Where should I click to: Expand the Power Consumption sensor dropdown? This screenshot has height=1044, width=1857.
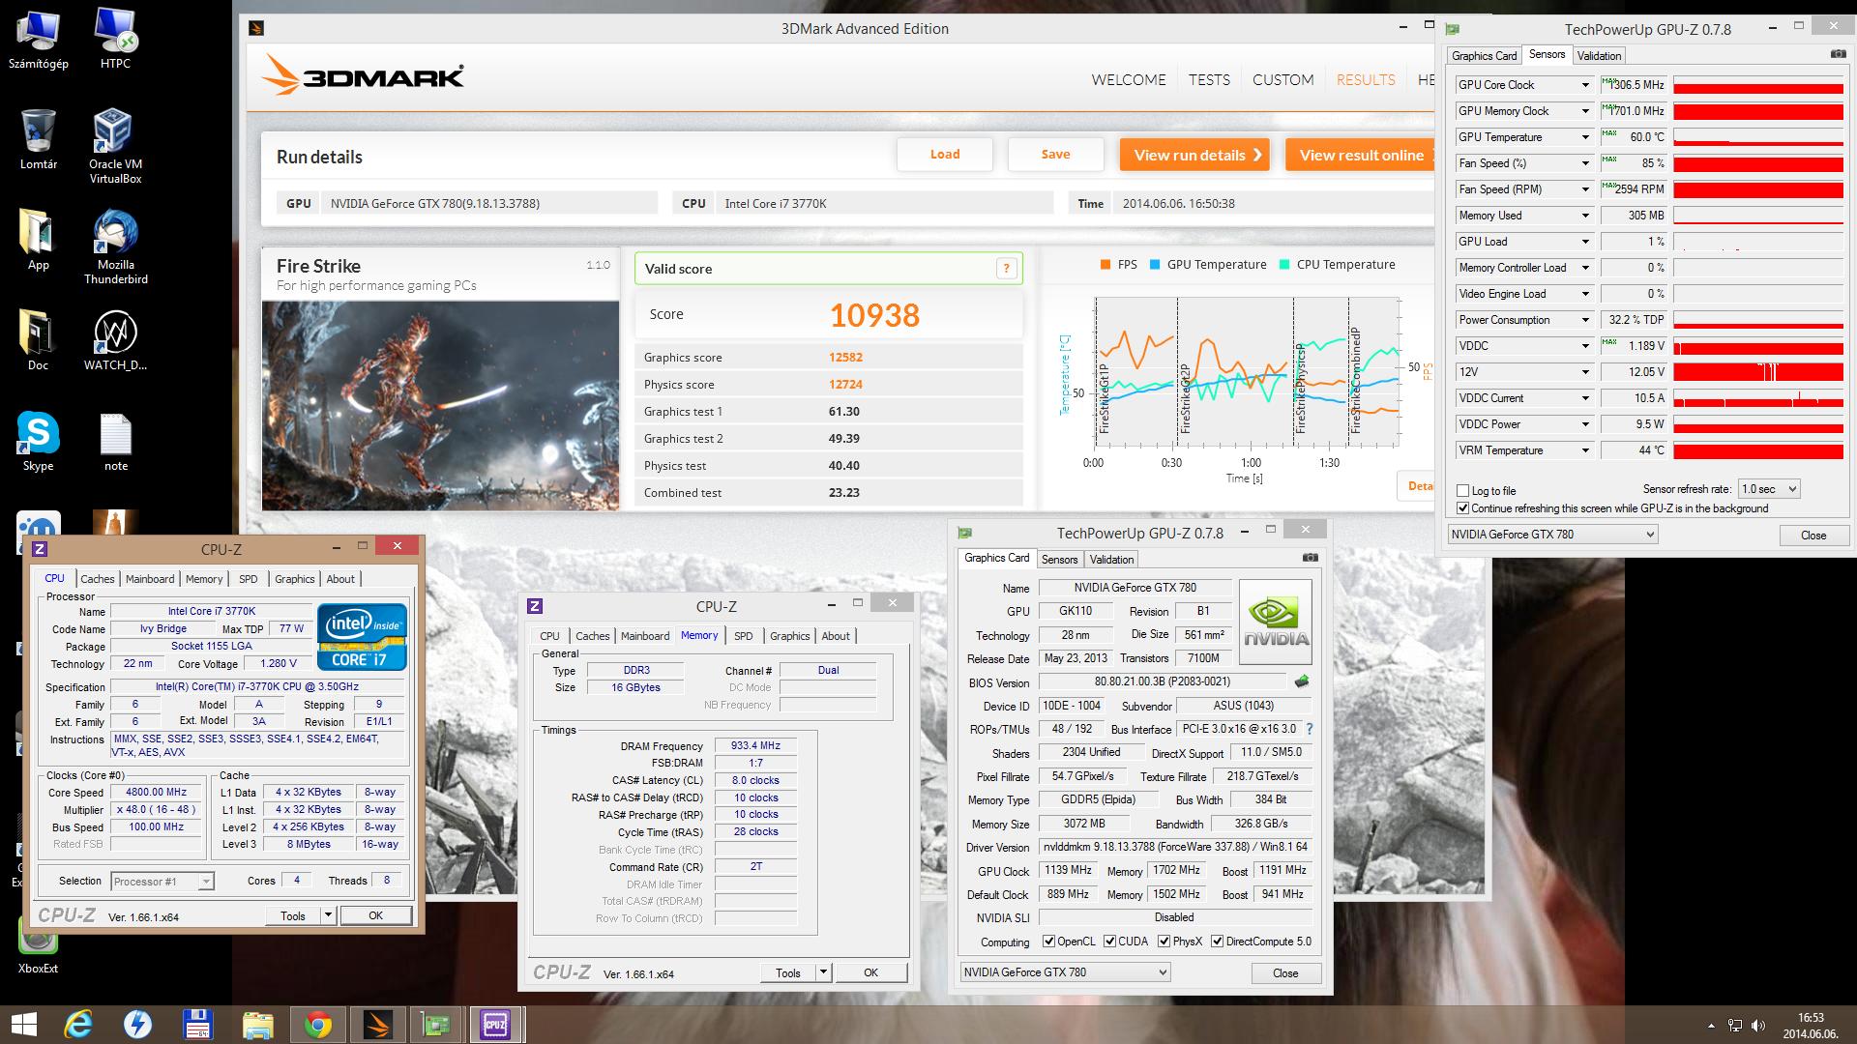(1585, 320)
